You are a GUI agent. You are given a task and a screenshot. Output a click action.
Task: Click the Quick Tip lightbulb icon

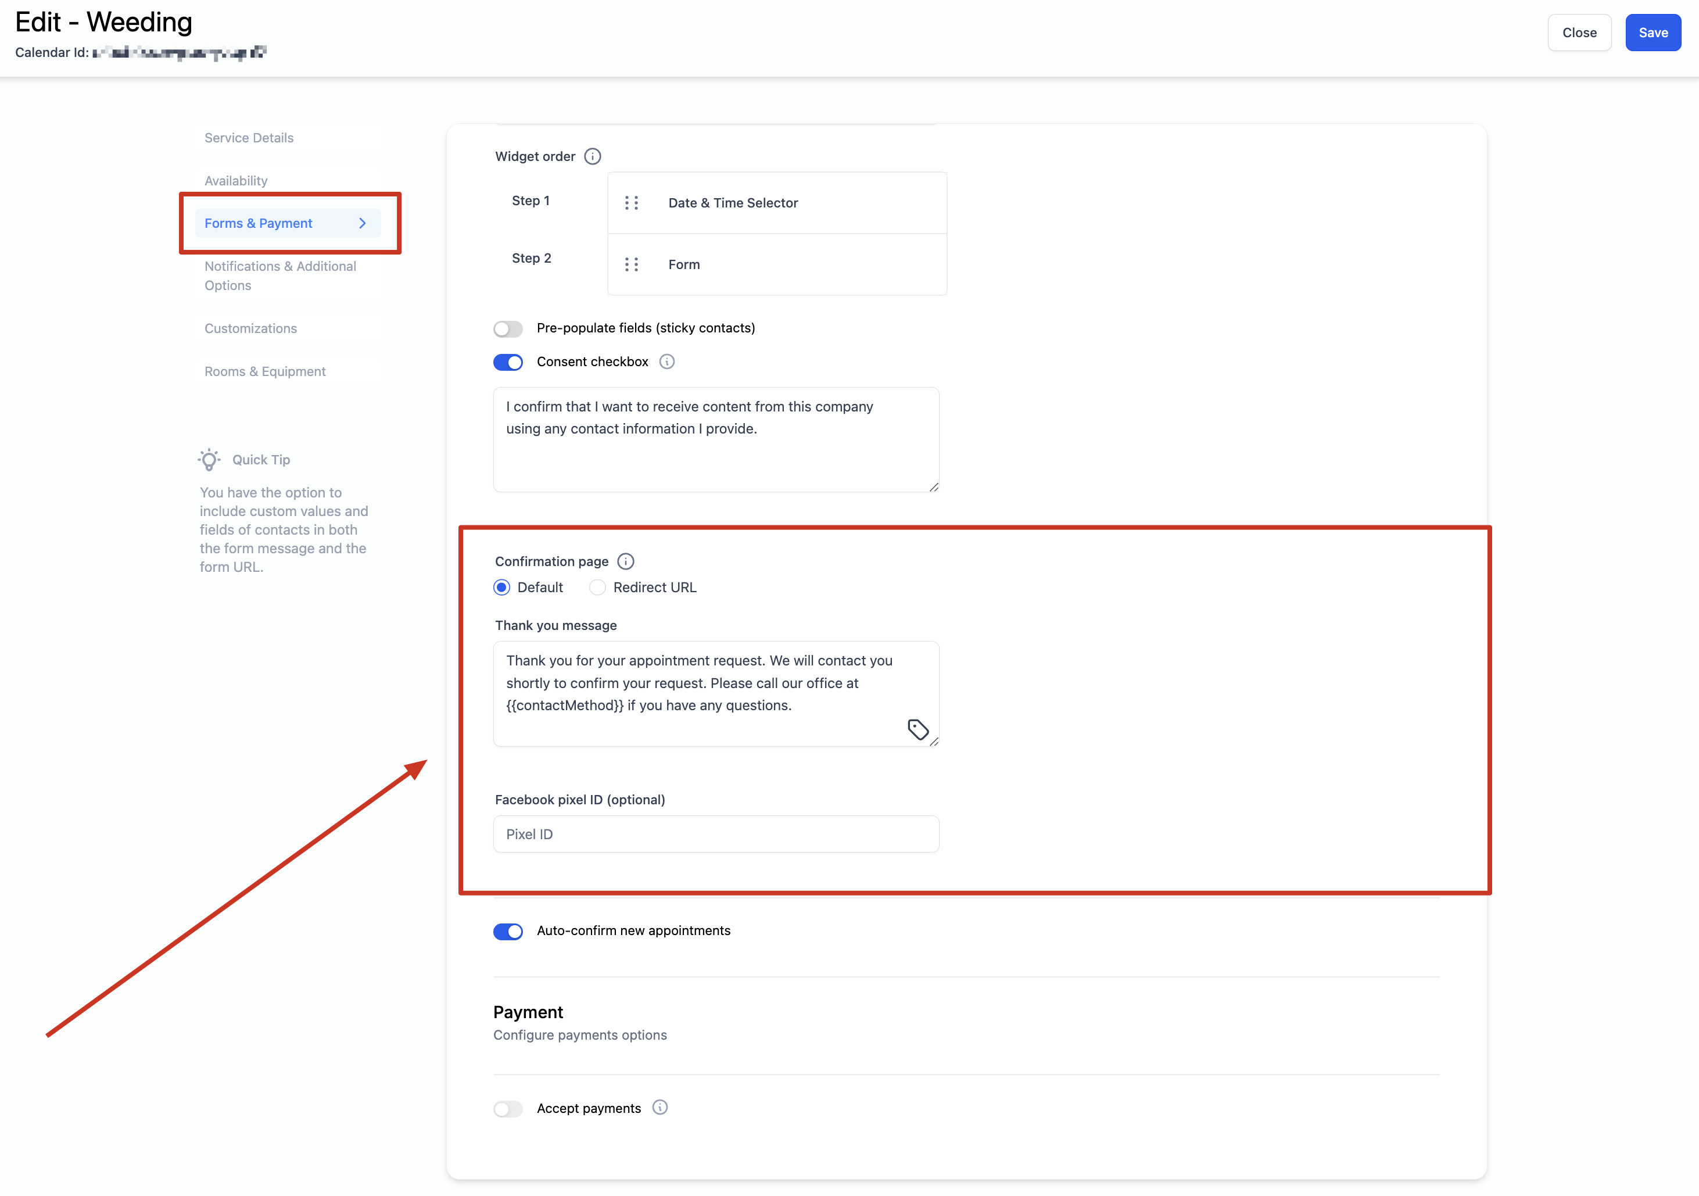click(x=209, y=460)
